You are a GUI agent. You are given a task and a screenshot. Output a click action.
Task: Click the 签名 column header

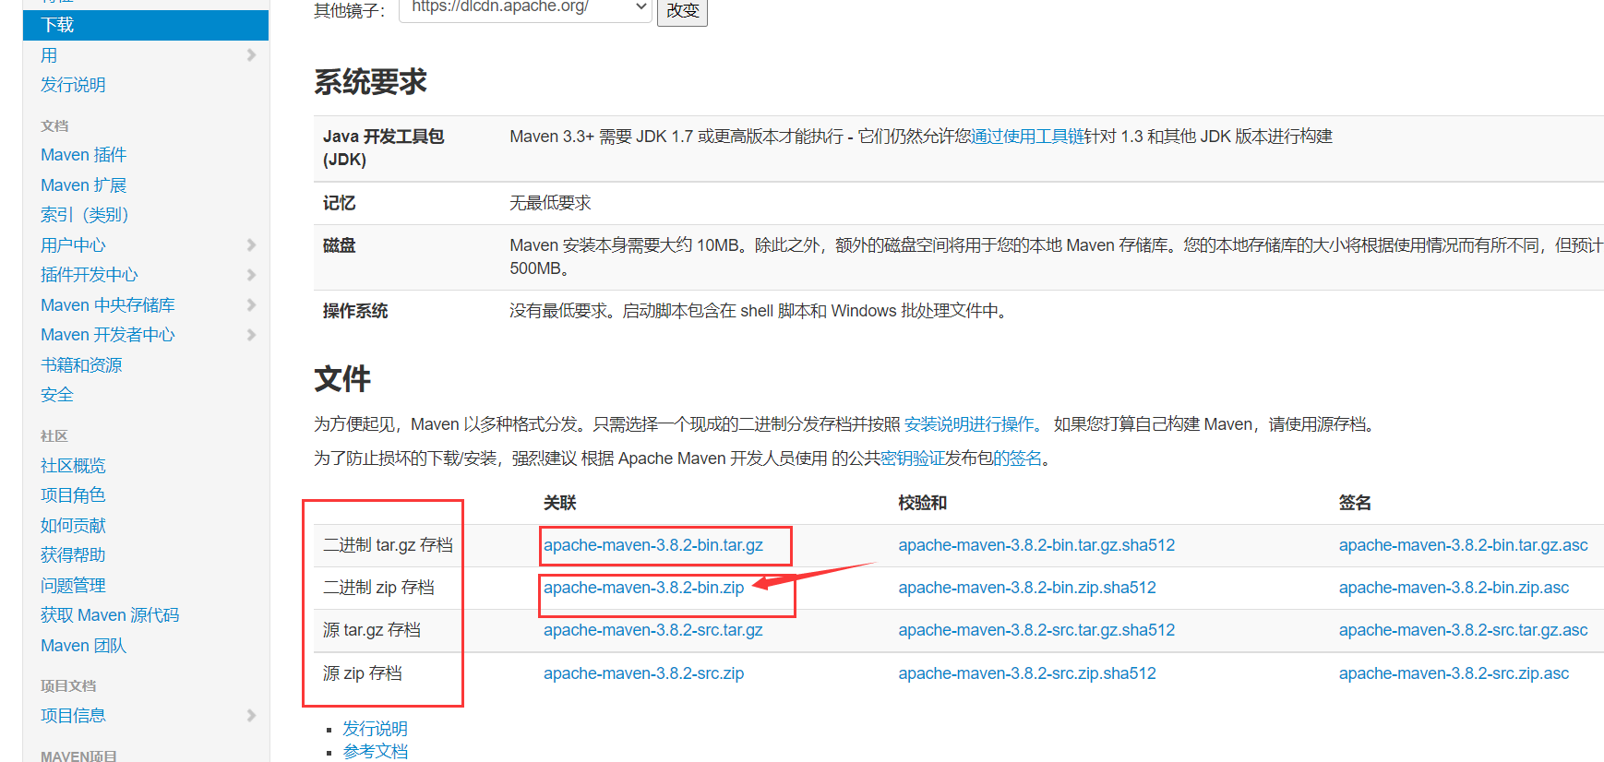click(1355, 503)
